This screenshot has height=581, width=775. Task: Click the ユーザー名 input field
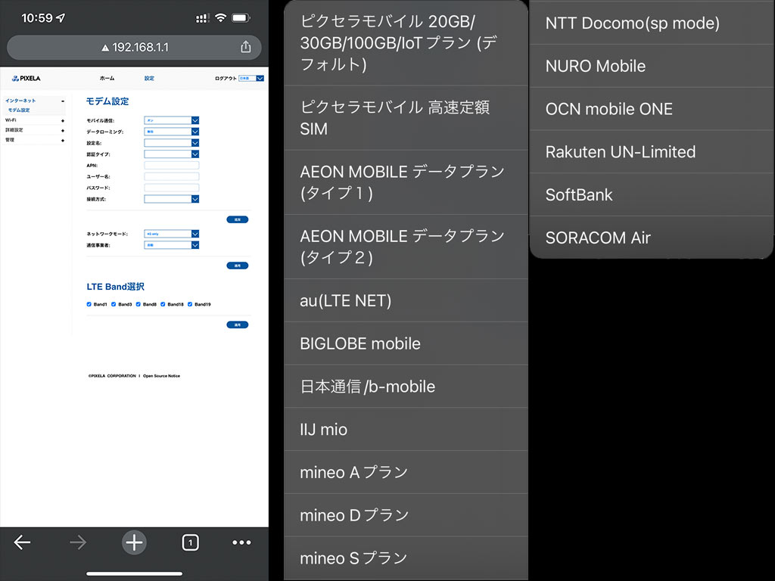(172, 176)
